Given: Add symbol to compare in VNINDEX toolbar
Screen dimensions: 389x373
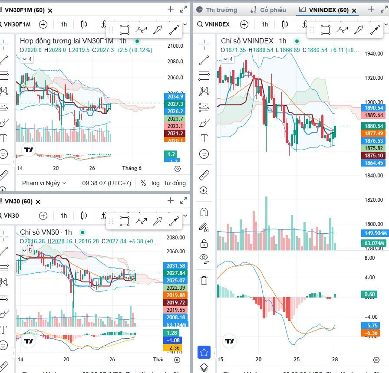Looking at the screenshot, I should 244,24.
